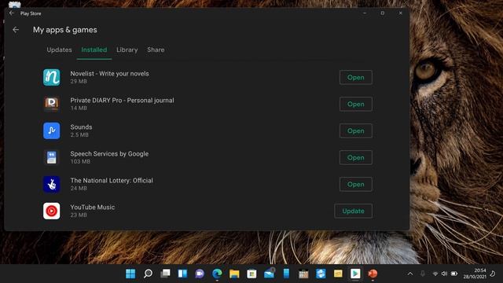Image resolution: width=503 pixels, height=283 pixels.
Task: Click 'Private DIARY Pro - Personal journal' text
Action: tap(123, 100)
